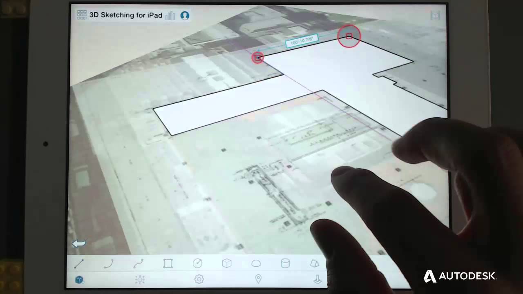Viewport: 523px width, 294px height.
Task: Place a Cube primitive
Action: point(227,264)
